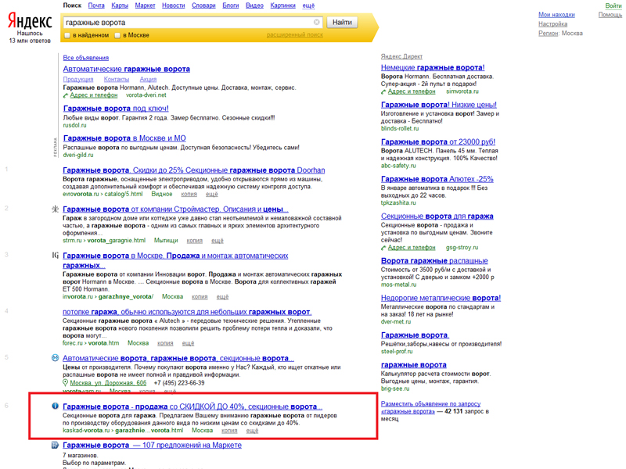Open 'расширенный поиск' link

[295, 35]
